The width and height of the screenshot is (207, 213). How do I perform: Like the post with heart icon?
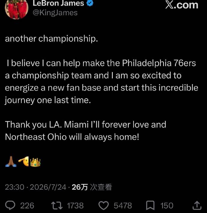pyautogui.click(x=103, y=206)
